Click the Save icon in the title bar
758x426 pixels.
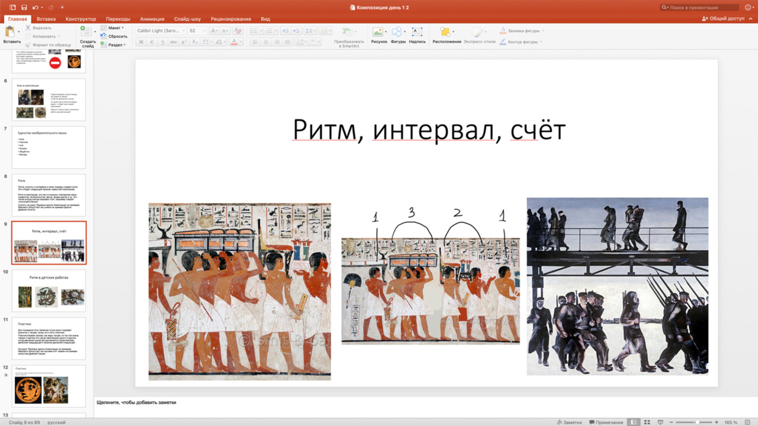pyautogui.click(x=24, y=7)
